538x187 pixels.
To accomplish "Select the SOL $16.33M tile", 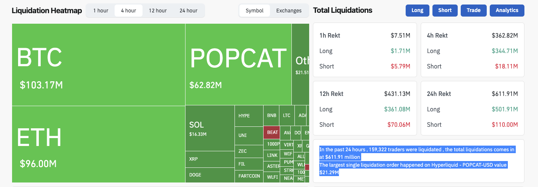I will pyautogui.click(x=210, y=128).
